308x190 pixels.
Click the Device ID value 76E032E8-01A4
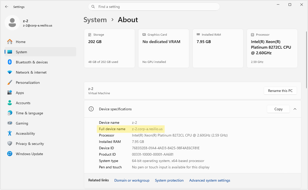tap(166, 148)
